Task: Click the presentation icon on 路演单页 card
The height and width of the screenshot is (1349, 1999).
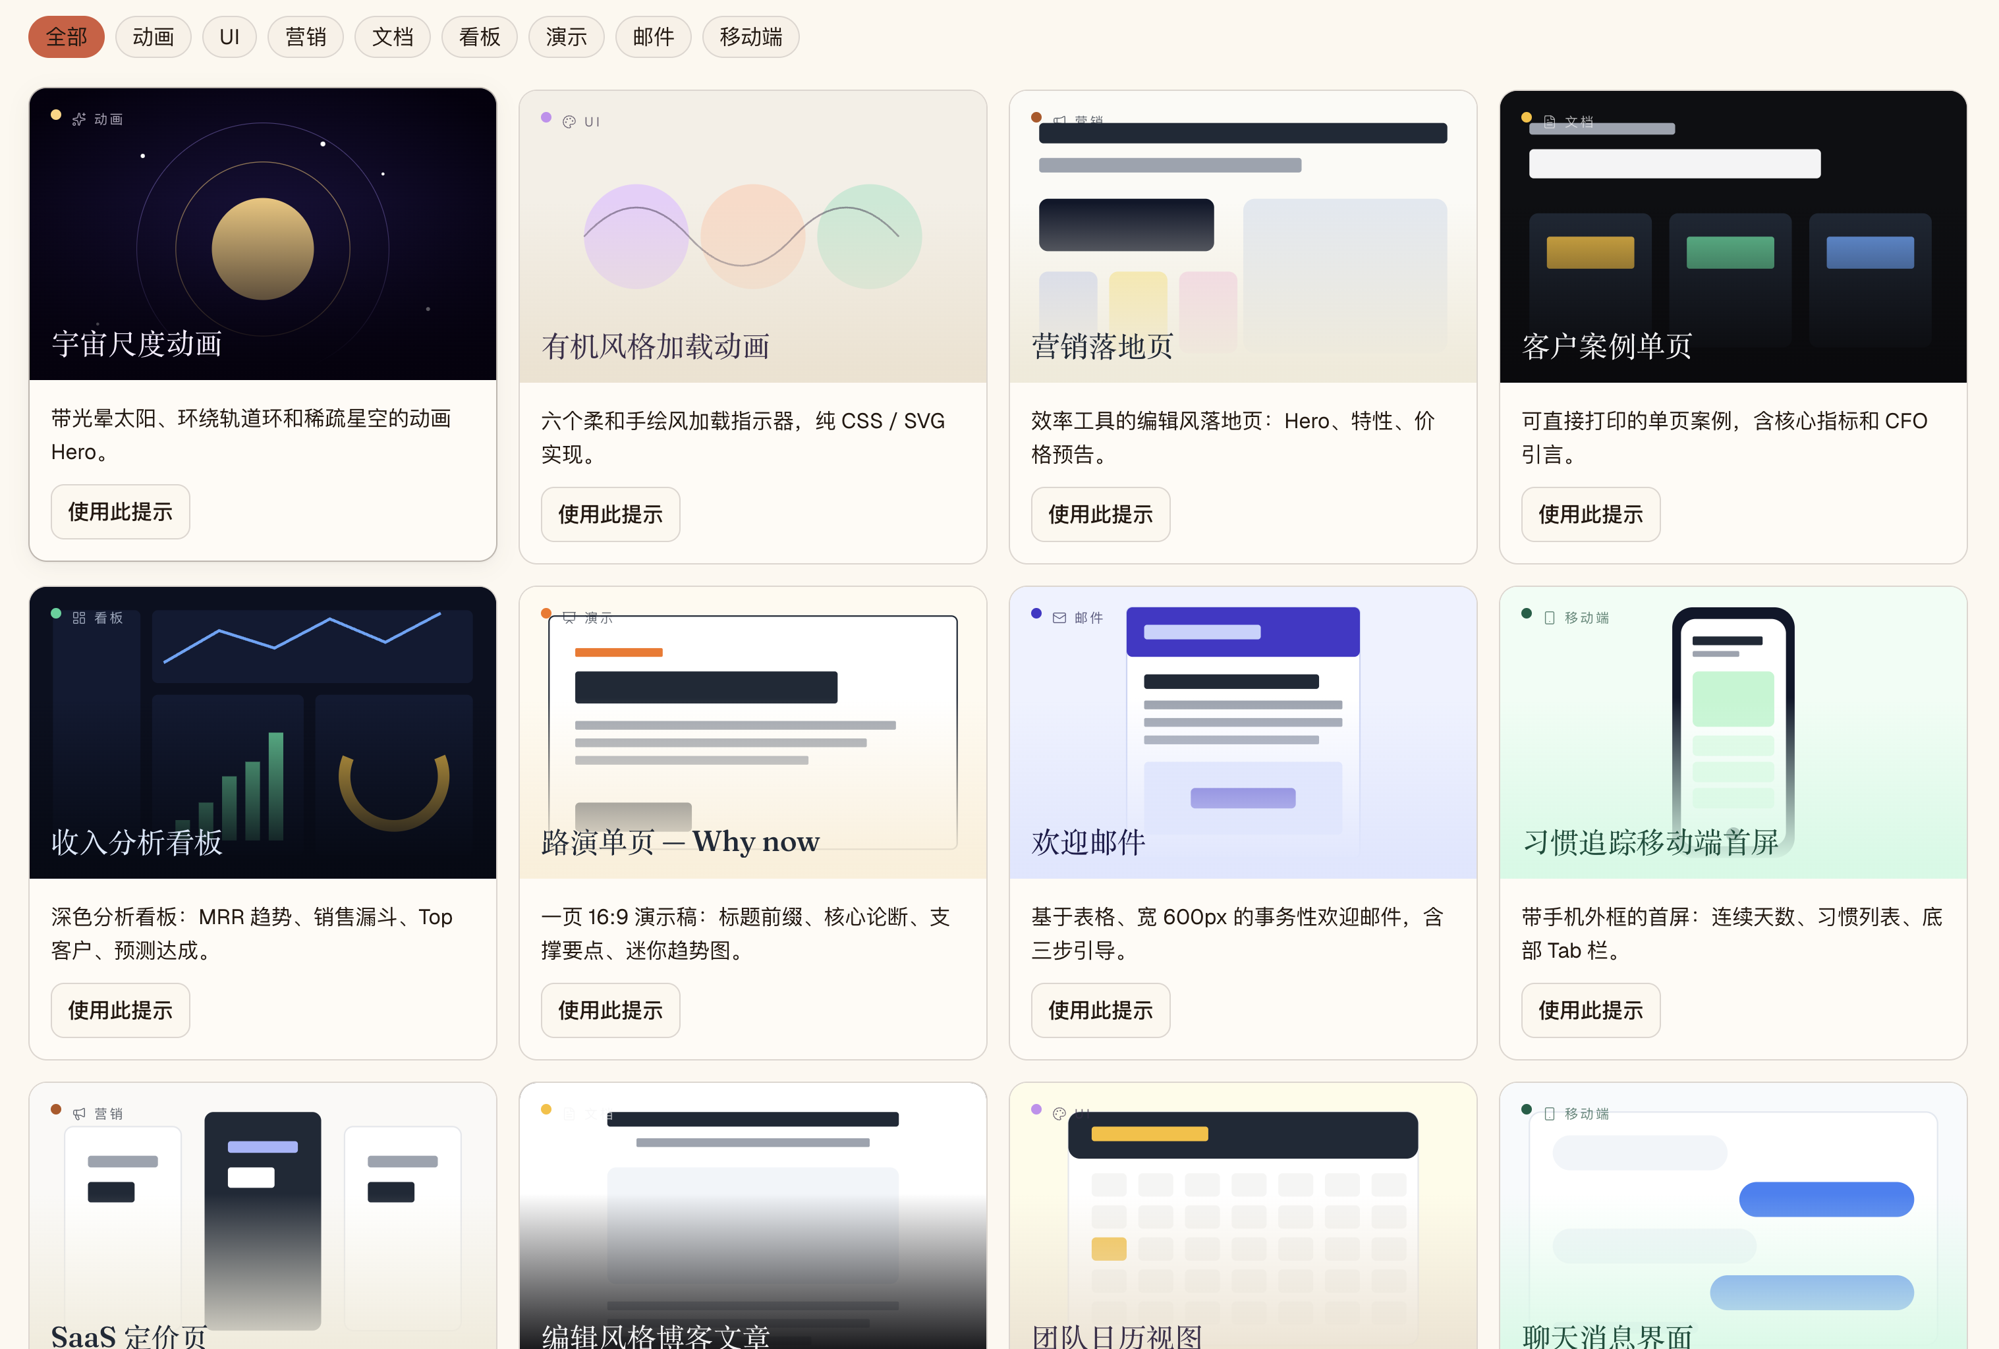Action: [x=569, y=617]
